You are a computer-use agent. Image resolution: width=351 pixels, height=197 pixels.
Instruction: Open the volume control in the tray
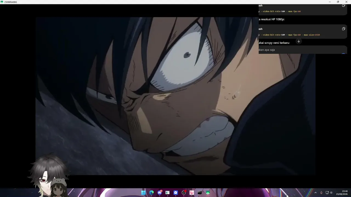click(331, 193)
